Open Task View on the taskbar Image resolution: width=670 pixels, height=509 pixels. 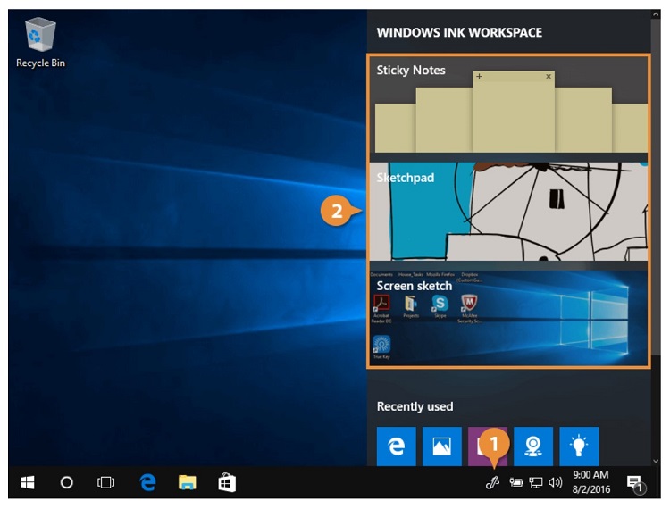[x=106, y=483]
